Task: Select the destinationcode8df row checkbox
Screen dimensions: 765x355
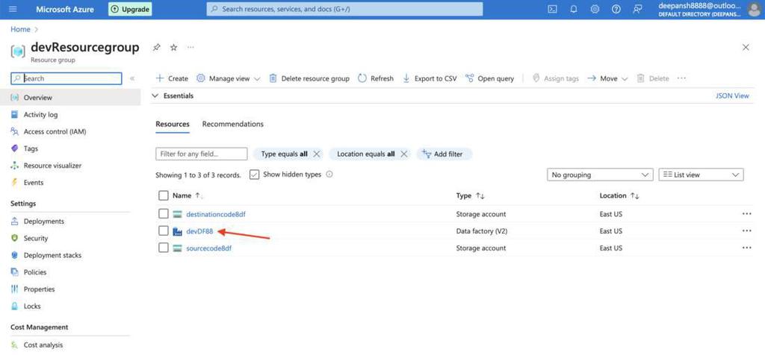Action: coord(164,214)
